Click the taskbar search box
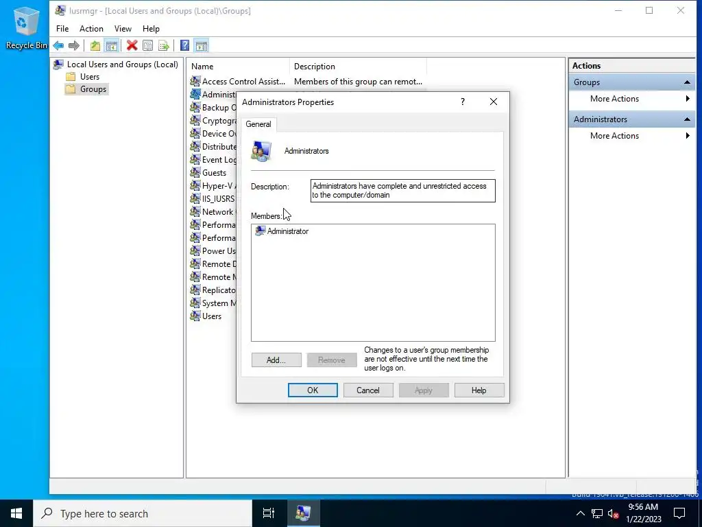 (143, 513)
